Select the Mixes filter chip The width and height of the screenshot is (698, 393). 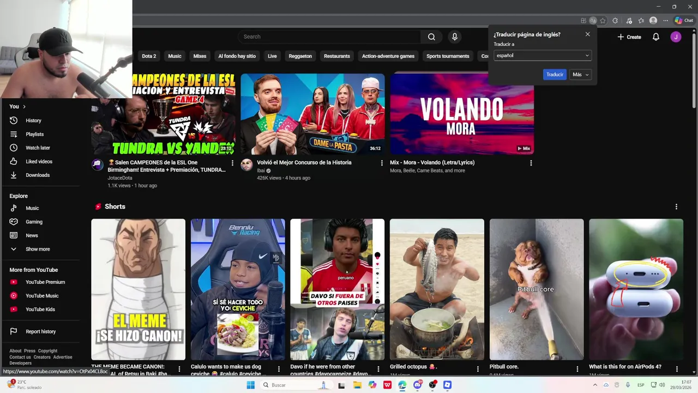[x=200, y=56]
